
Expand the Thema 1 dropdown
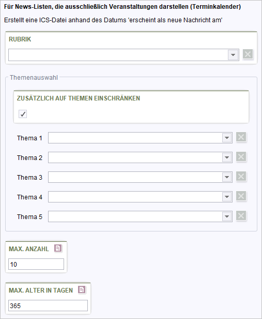point(227,138)
